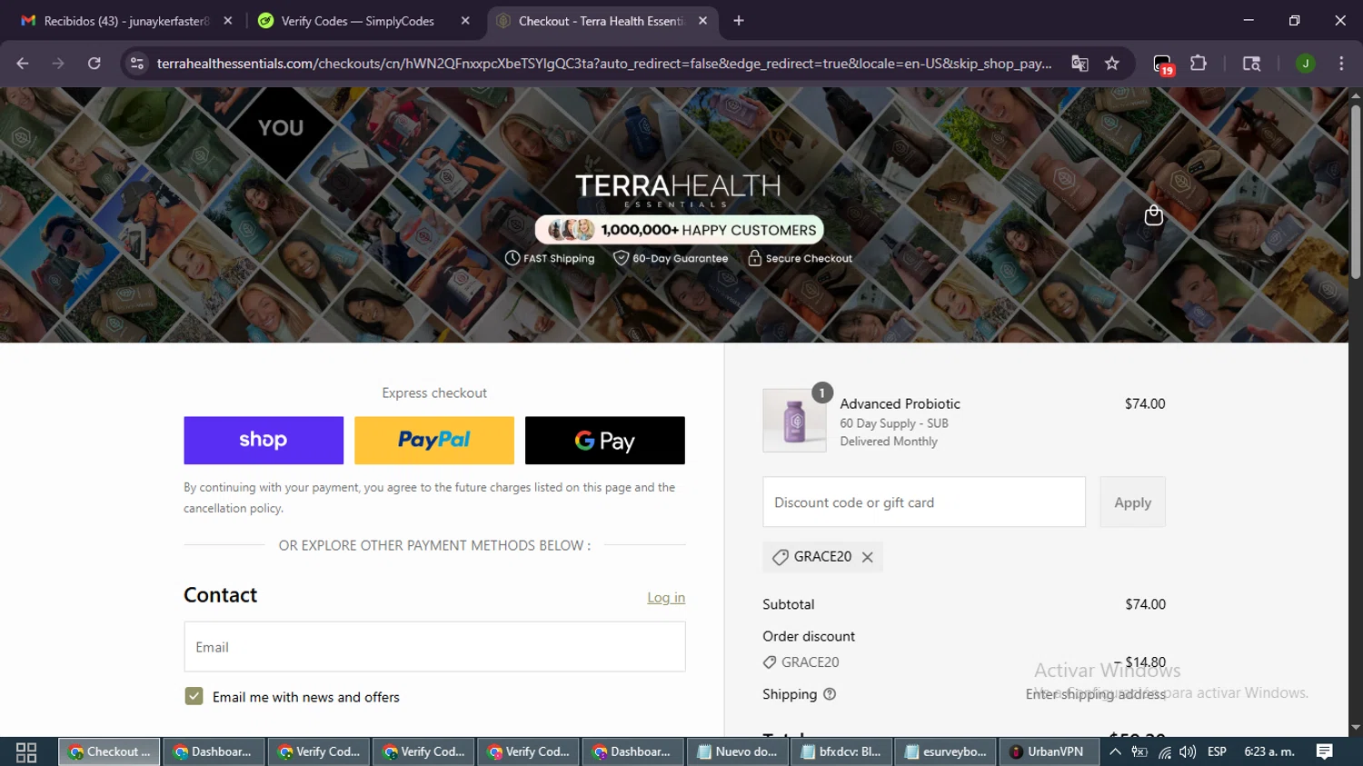1363x766 pixels.
Task: Click the taskbar clock 6:23 a. m.
Action: pyautogui.click(x=1269, y=752)
